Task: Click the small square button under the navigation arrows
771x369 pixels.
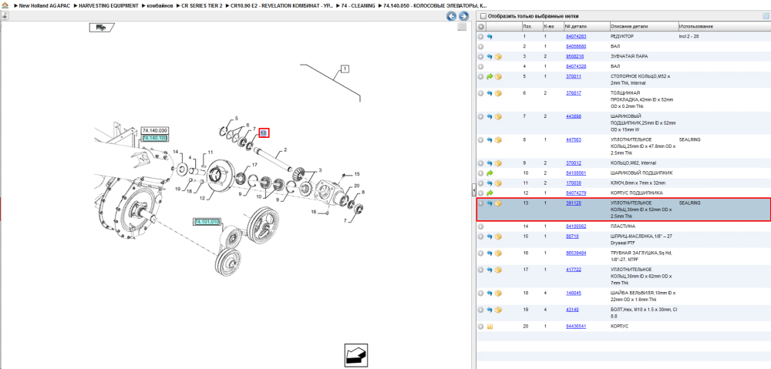Action: [x=462, y=27]
